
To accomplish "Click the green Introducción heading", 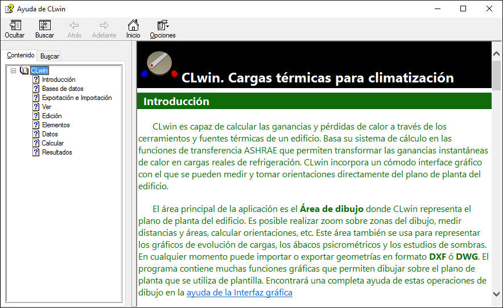I will pos(176,101).
